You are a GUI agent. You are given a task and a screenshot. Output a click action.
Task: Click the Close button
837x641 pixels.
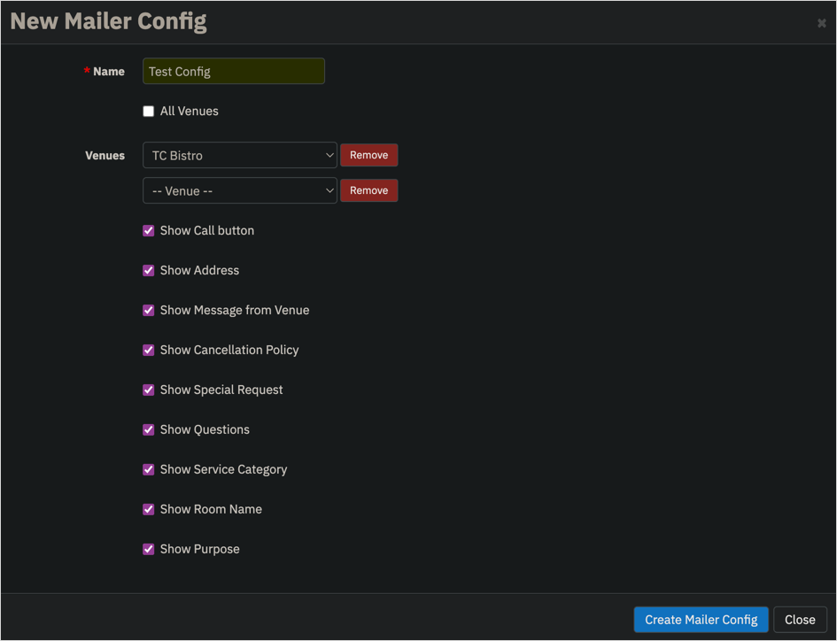[x=800, y=620]
